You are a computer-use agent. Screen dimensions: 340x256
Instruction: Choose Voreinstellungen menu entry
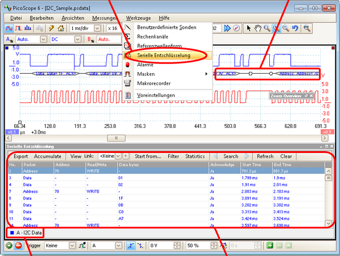[167, 95]
